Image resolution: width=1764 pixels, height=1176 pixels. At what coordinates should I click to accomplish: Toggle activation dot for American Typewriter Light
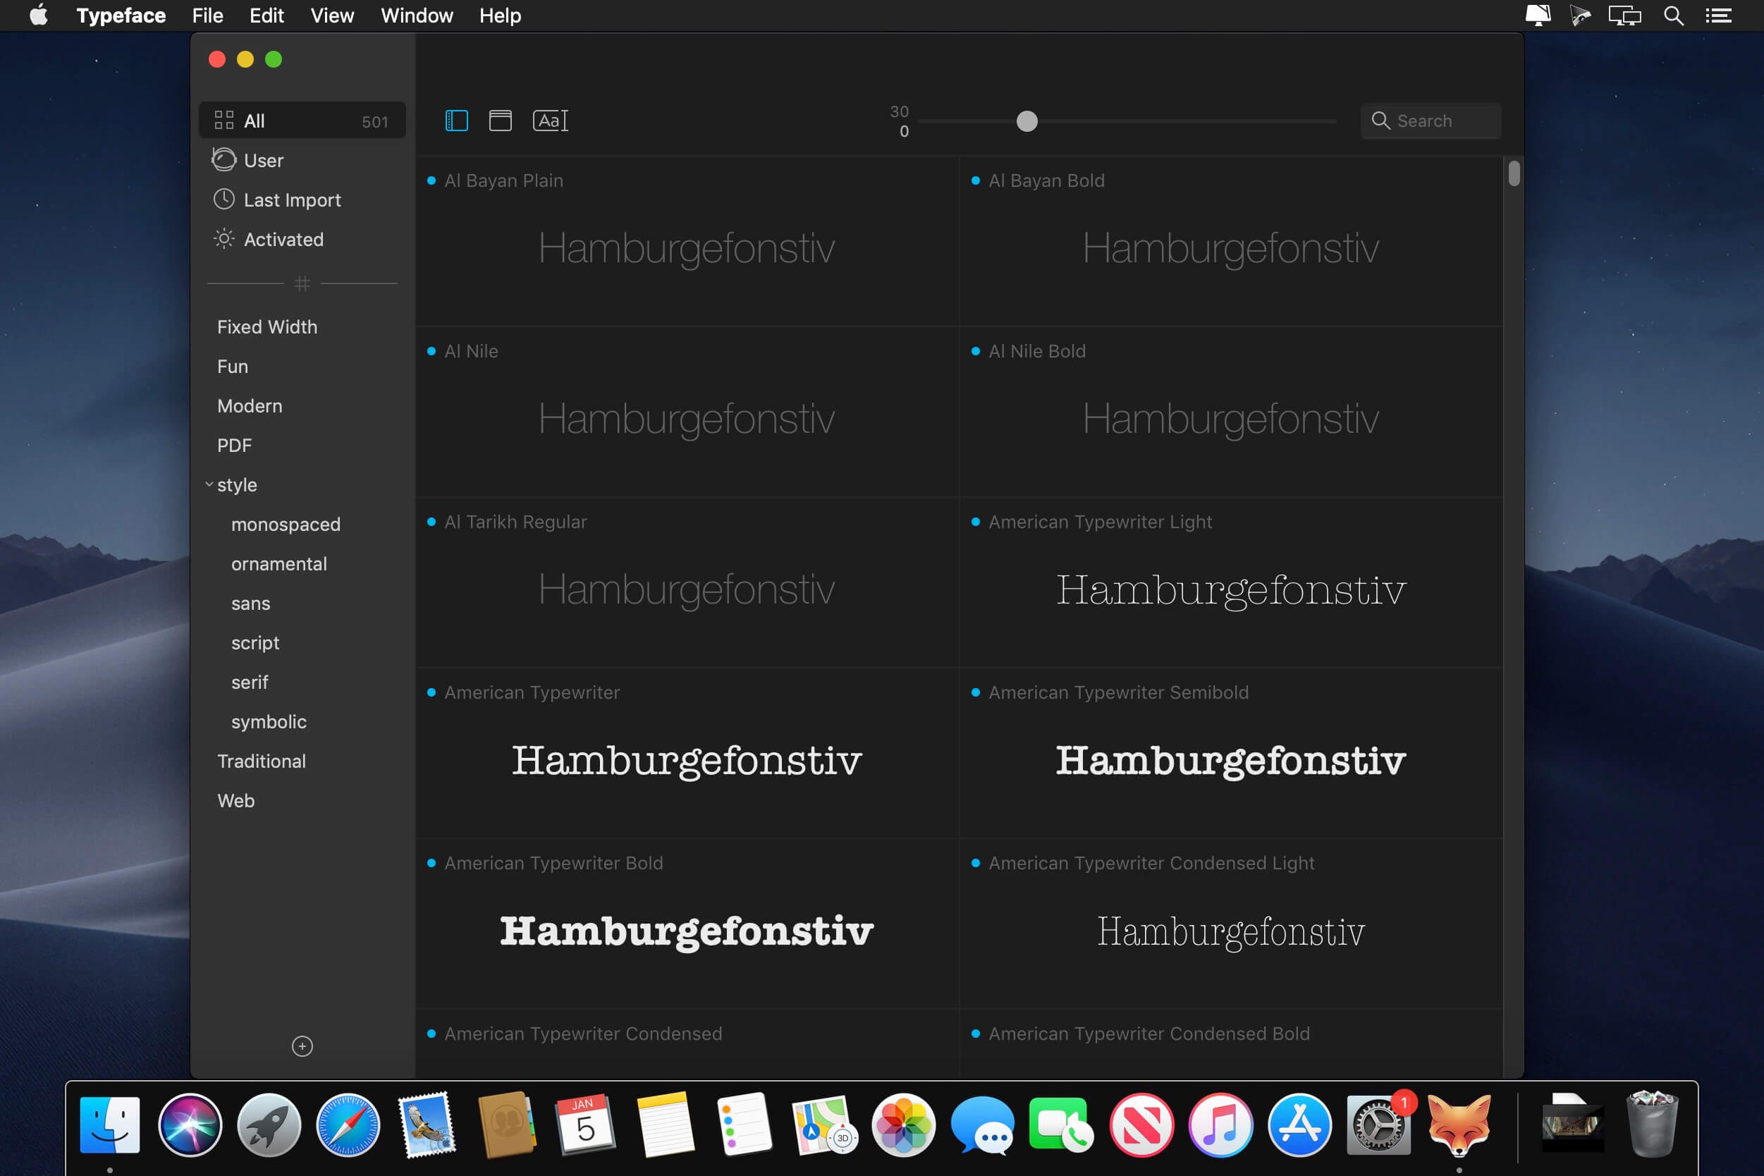coord(976,522)
